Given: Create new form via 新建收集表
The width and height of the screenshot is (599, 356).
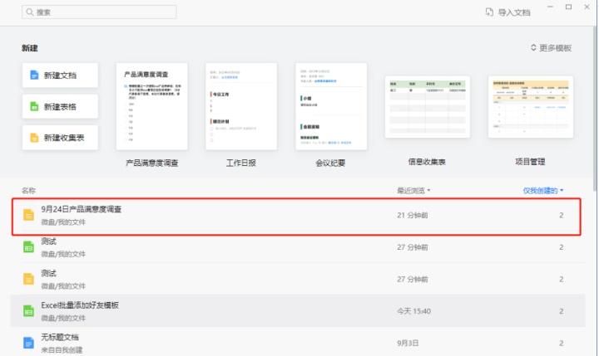Looking at the screenshot, I should point(60,138).
